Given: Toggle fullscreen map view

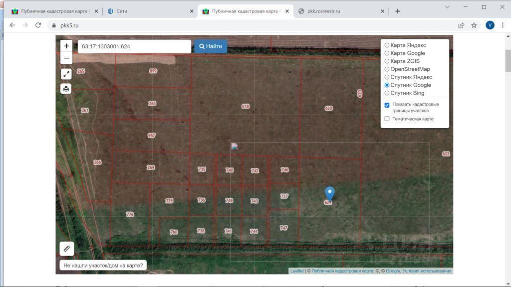Looking at the screenshot, I should click(66, 74).
